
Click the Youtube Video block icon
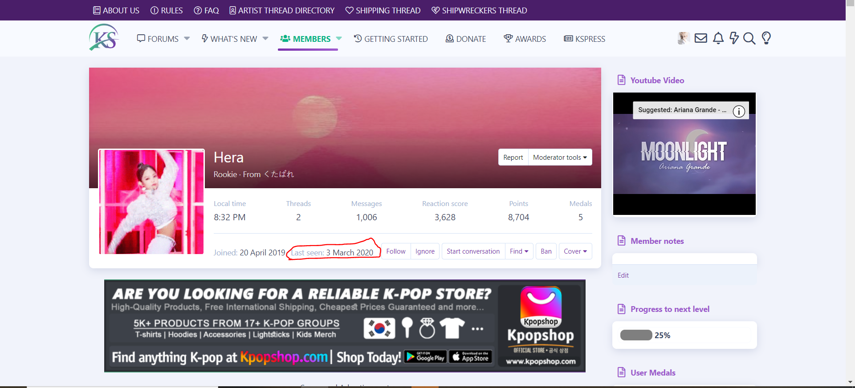(621, 80)
